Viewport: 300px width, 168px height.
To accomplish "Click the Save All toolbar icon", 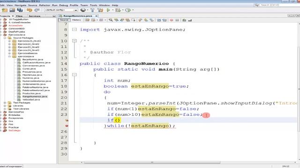I will pos(20,10).
